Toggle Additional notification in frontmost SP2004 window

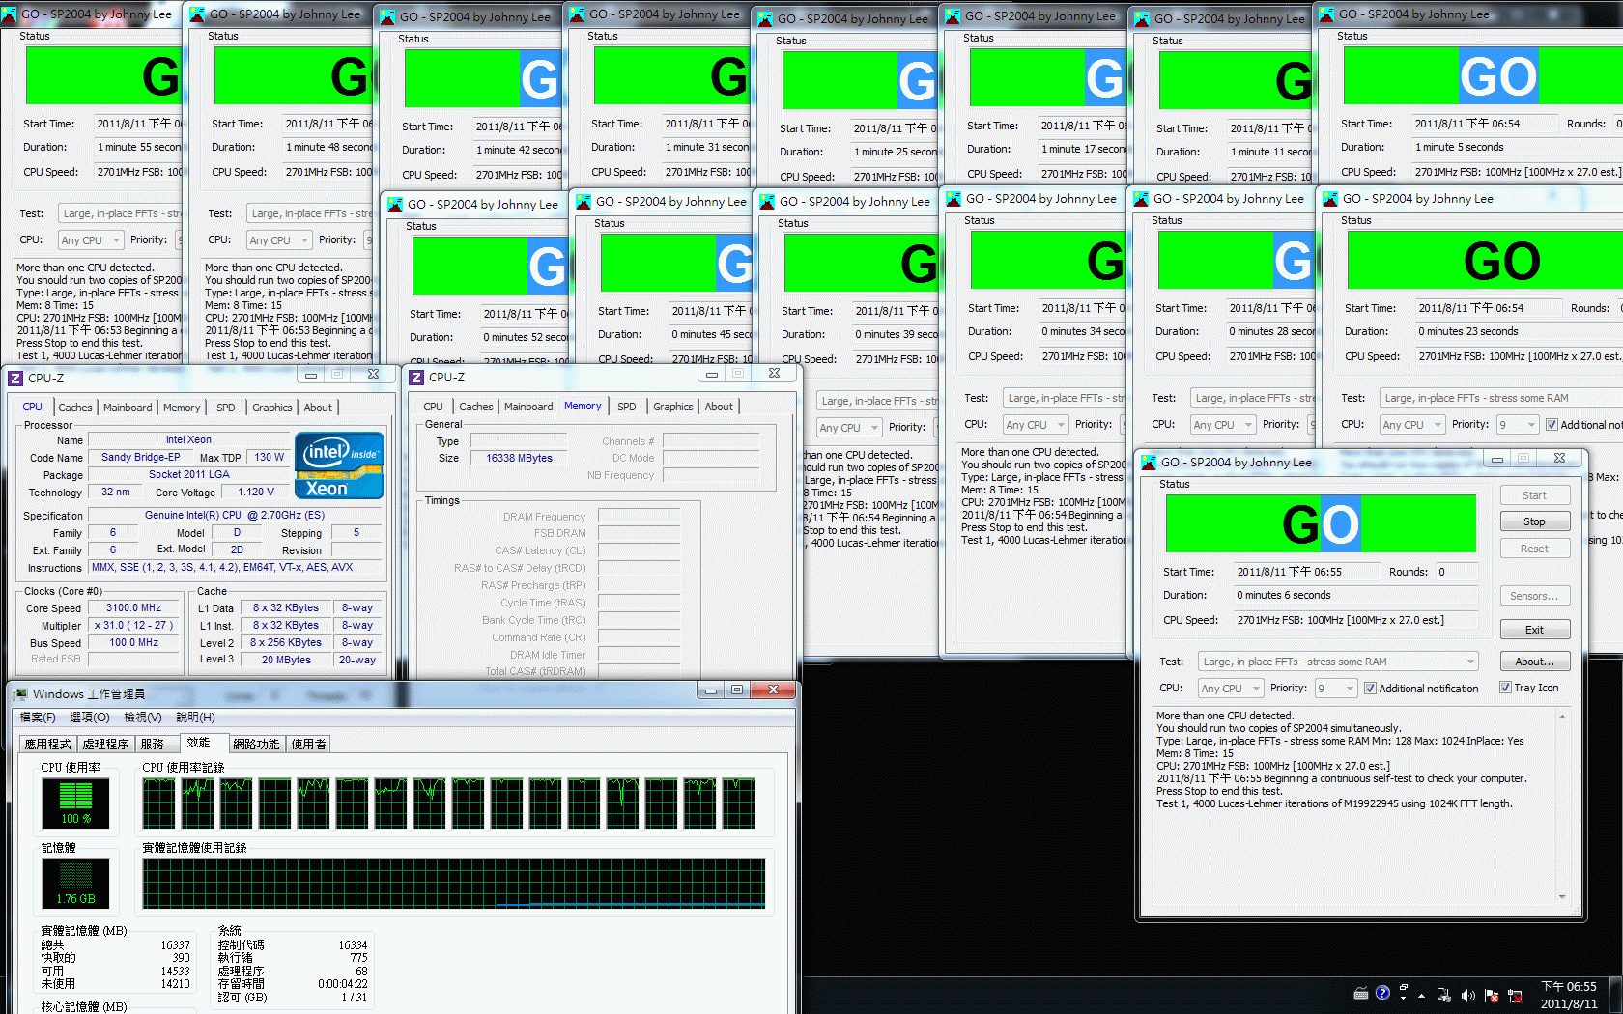1370,689
